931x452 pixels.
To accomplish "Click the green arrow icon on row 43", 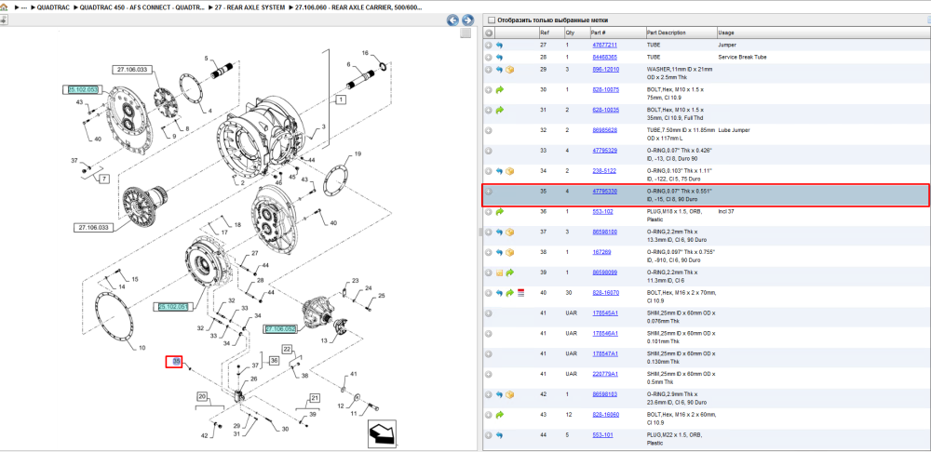I will click(499, 415).
